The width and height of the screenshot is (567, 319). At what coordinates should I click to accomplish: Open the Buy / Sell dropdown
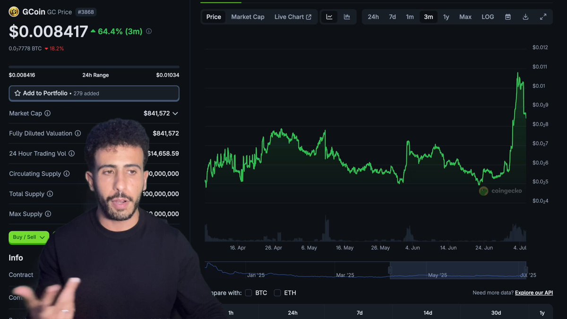(x=29, y=237)
